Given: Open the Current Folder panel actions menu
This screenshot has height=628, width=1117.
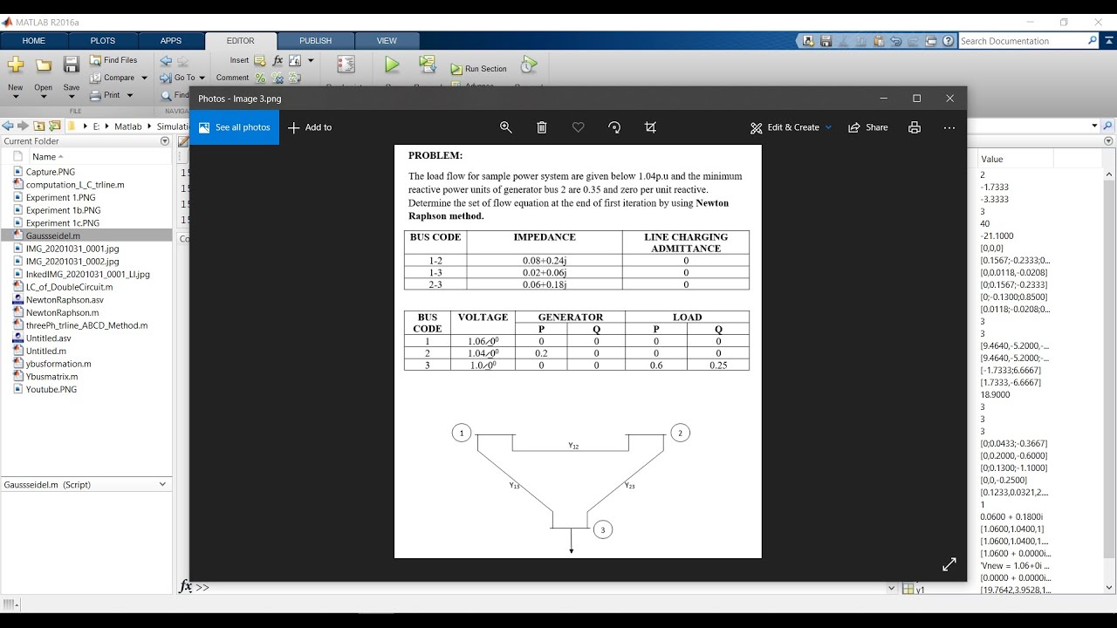Looking at the screenshot, I should coord(165,141).
